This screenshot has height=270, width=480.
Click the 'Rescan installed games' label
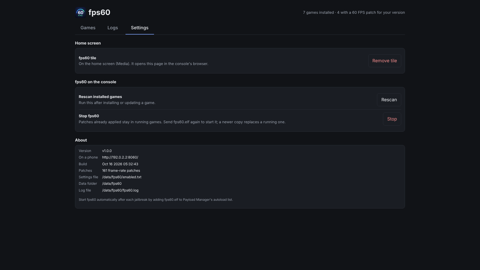[x=100, y=97]
